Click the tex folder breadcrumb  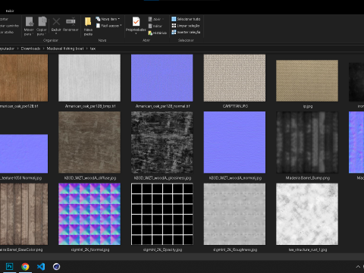point(93,49)
